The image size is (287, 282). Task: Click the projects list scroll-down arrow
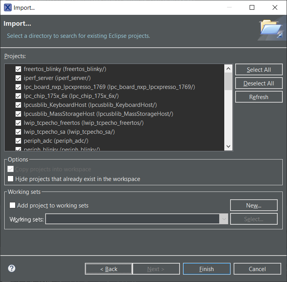pyautogui.click(x=228, y=146)
